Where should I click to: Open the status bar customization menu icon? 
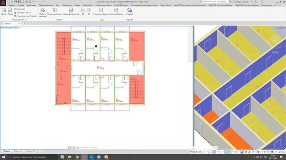pyautogui.click(x=284, y=152)
